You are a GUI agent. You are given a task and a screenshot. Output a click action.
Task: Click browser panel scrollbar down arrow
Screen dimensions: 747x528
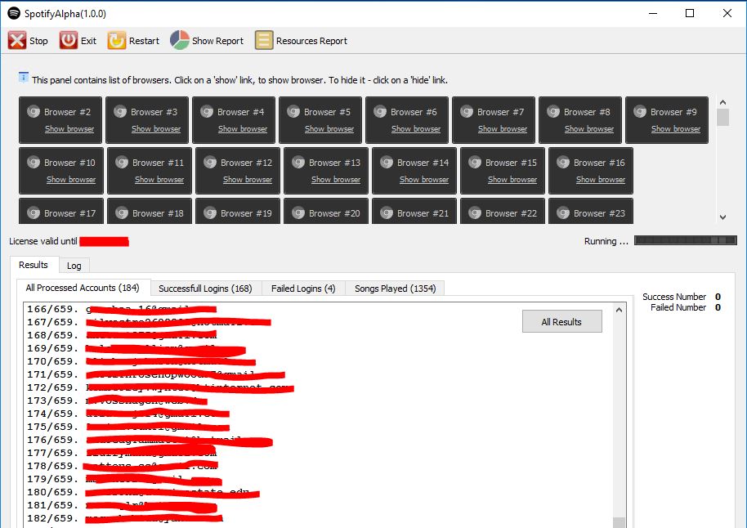point(722,217)
